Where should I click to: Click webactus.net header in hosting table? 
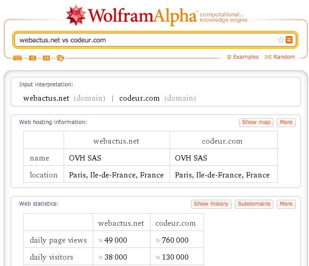click(x=116, y=141)
